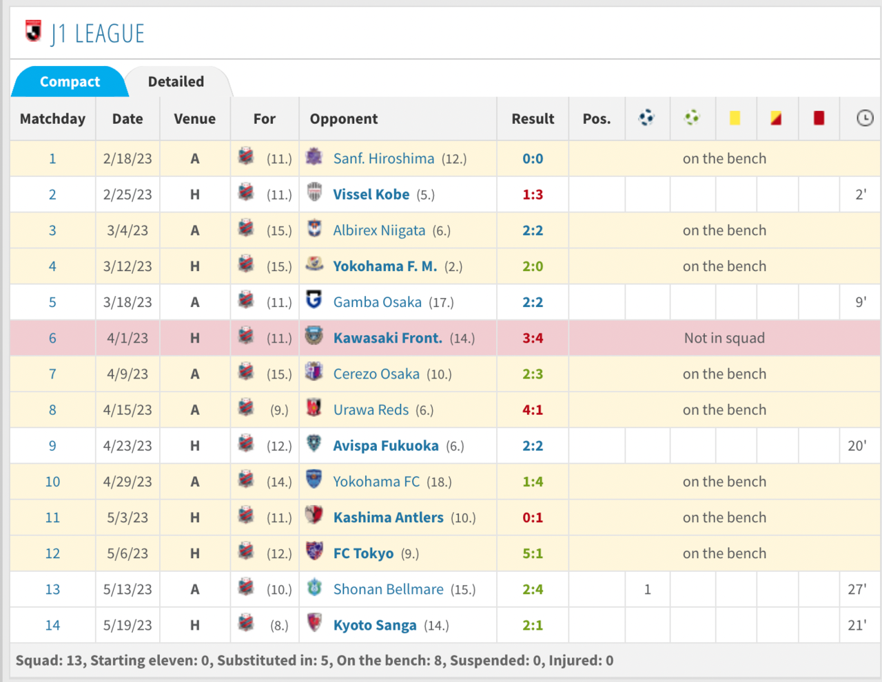
Task: Open FC Tokyo team link
Action: tap(364, 553)
